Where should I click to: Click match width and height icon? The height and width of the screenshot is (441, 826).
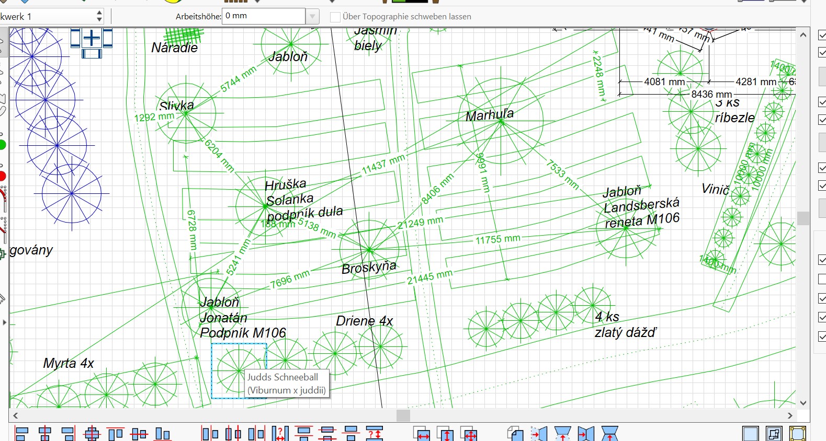pos(469,434)
